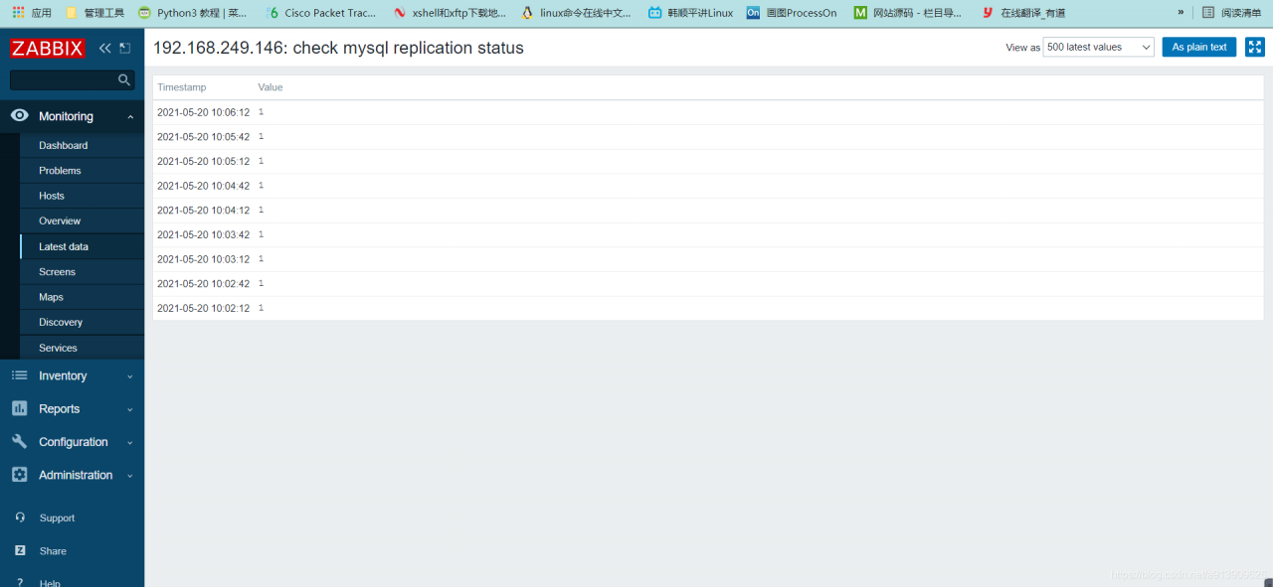1273x587 pixels.
Task: Open the 阅读清单 reading list
Action: click(x=1231, y=13)
